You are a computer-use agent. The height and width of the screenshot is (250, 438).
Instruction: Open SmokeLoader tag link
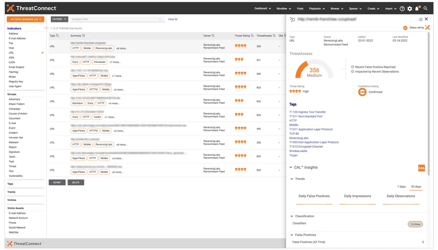point(298,151)
